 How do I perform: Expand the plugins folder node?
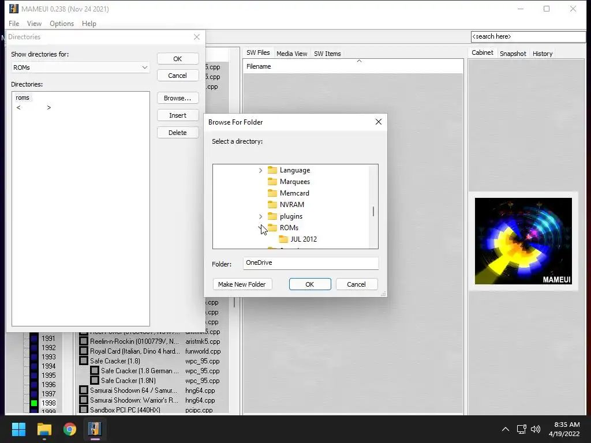pos(260,216)
